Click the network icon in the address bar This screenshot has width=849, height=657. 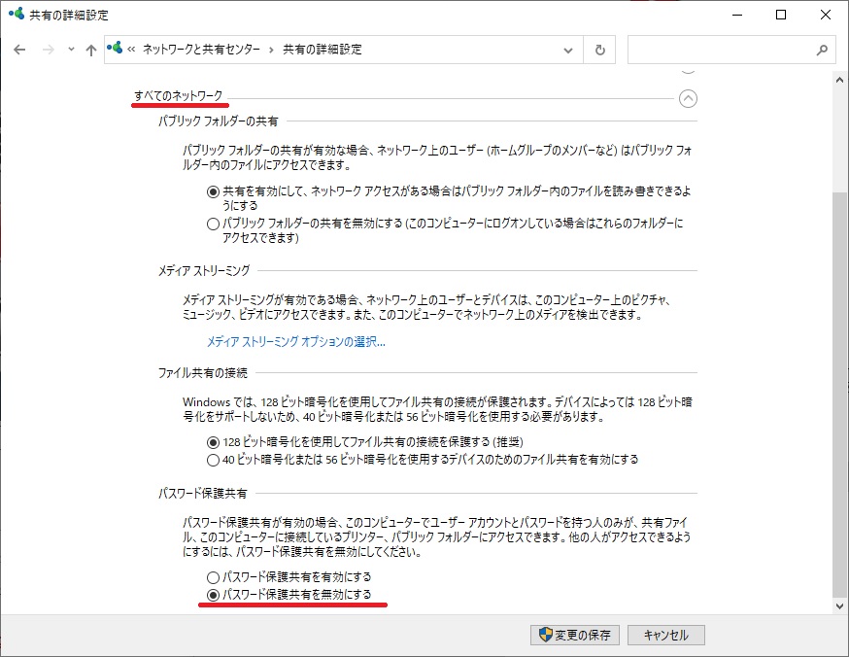[x=118, y=49]
